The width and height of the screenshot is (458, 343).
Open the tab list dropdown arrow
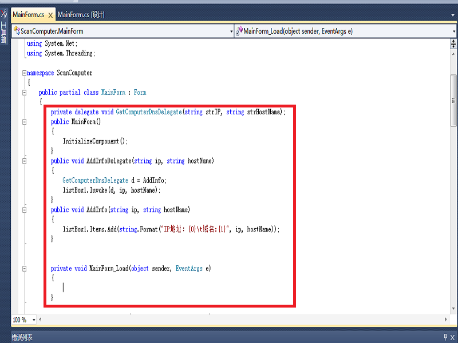point(453,15)
